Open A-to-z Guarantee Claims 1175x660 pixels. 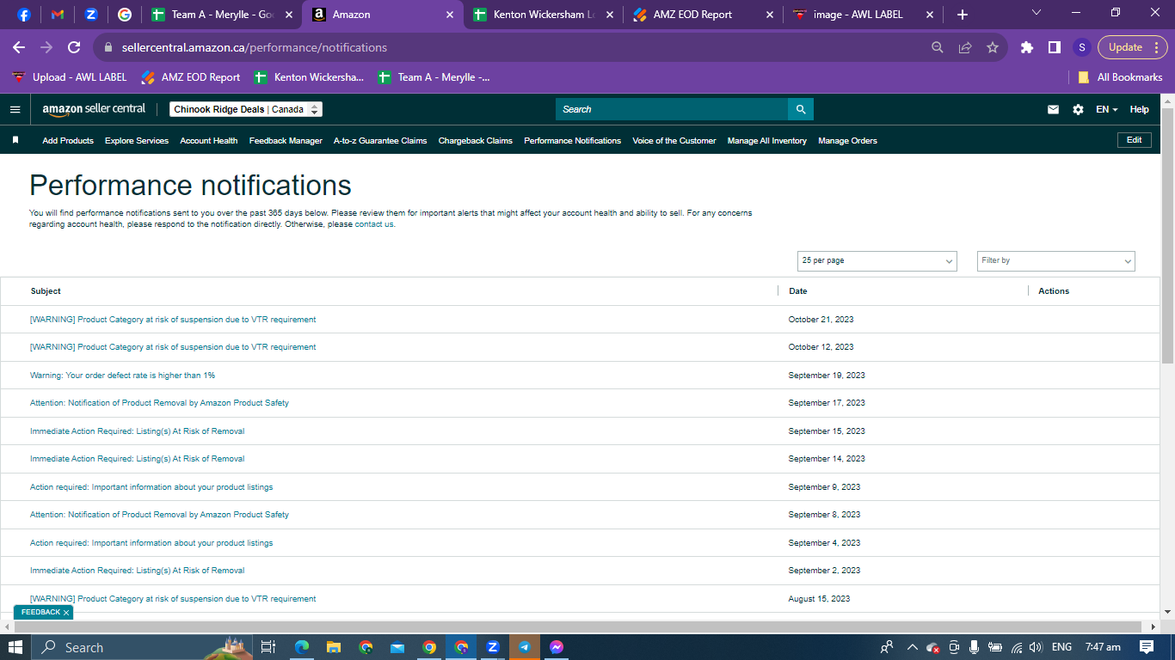tap(380, 140)
